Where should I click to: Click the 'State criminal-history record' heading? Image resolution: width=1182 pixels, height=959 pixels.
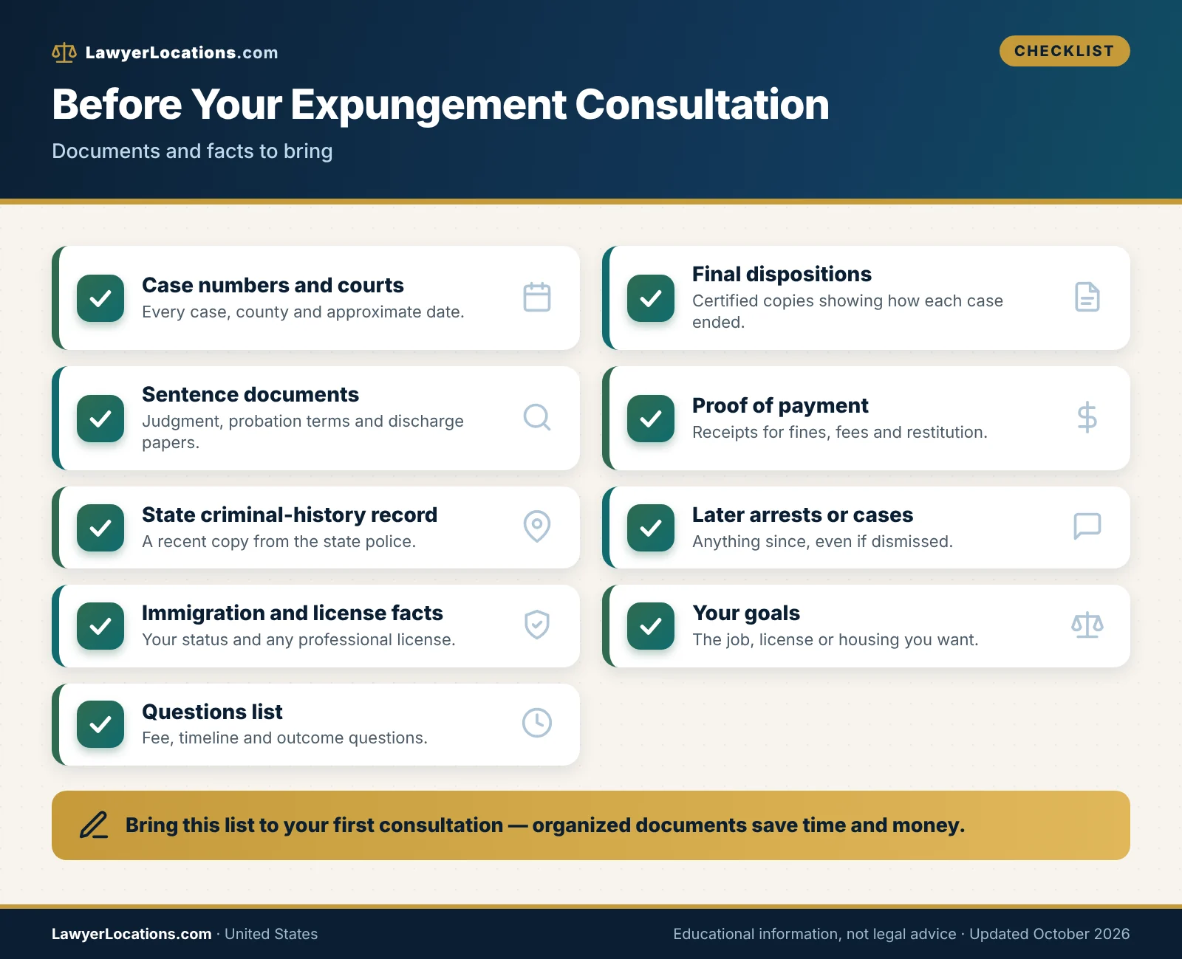[290, 515]
